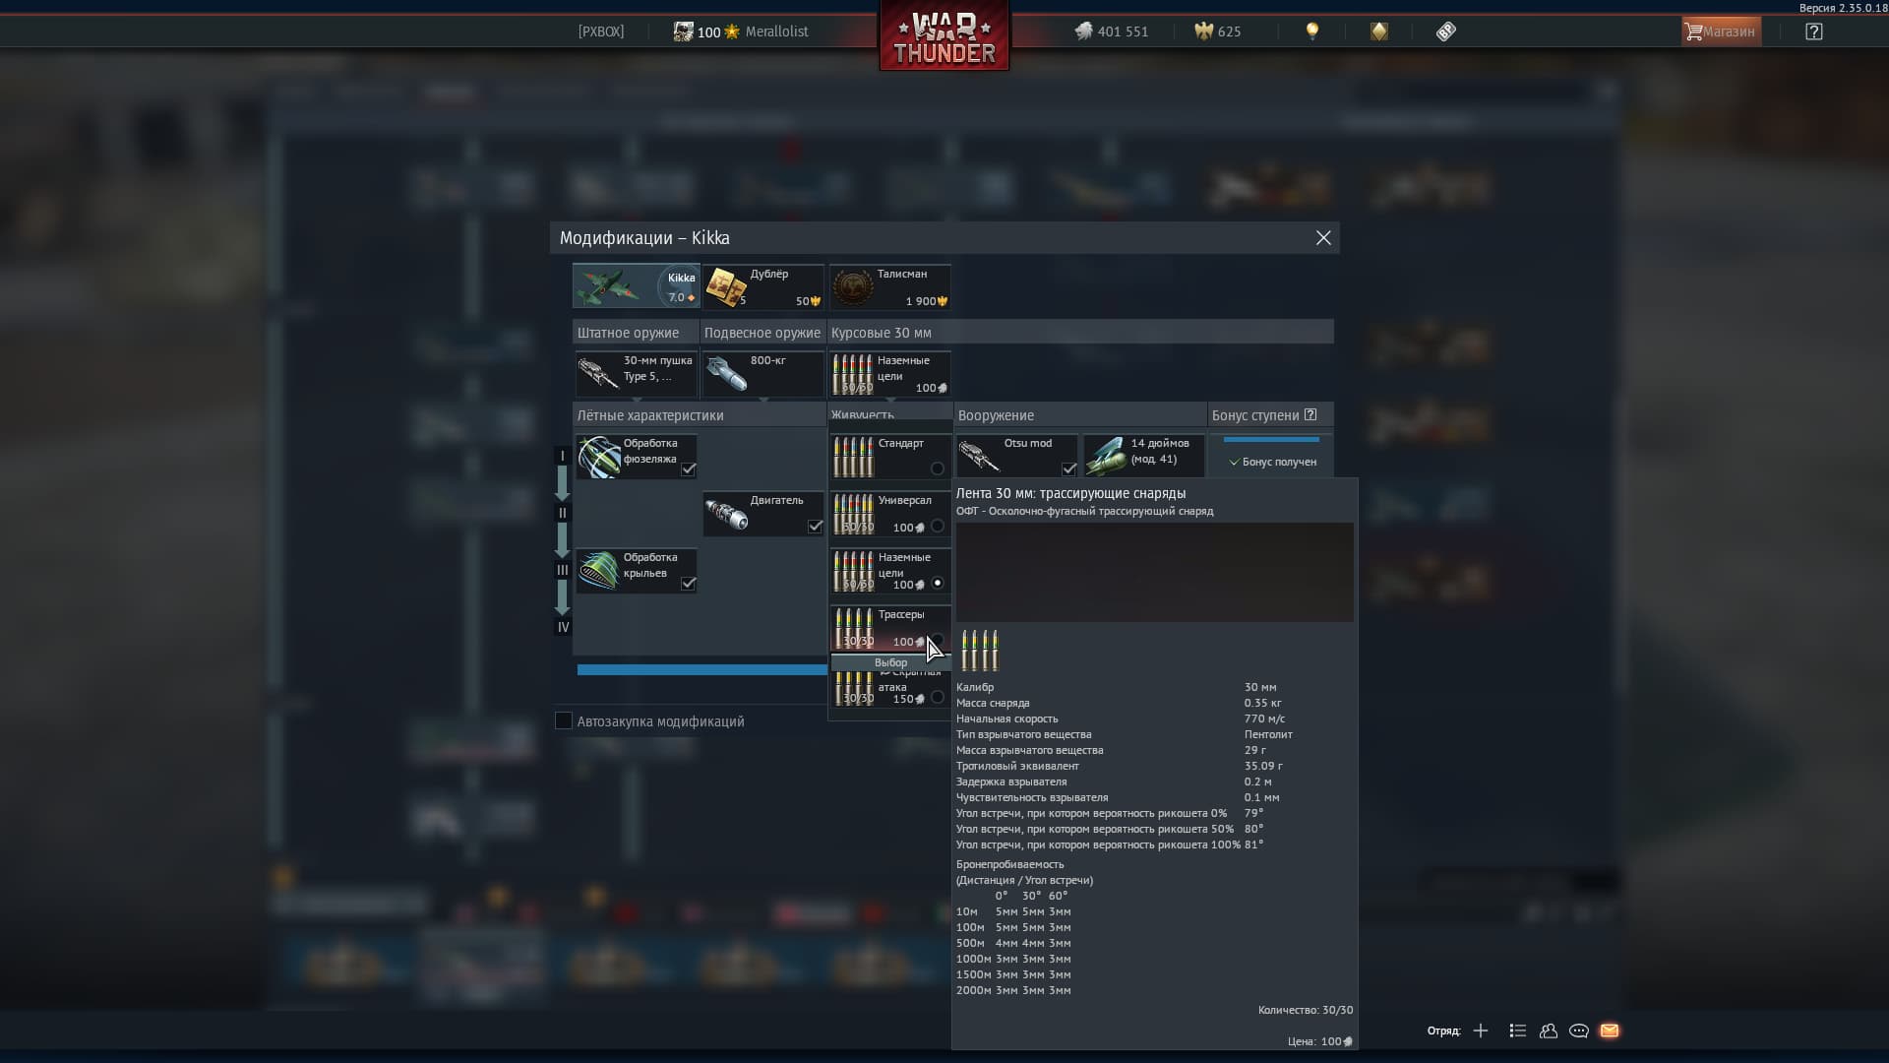Open the contacts icon in bottom bar
The image size is (1889, 1063).
1549,1031
